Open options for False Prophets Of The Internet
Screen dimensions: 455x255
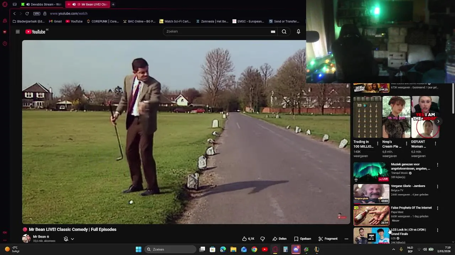pos(438,208)
